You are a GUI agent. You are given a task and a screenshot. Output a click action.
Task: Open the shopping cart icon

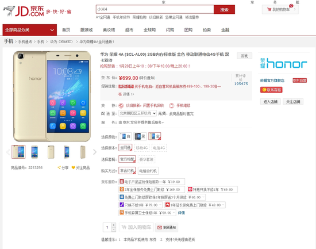click(x=269, y=9)
